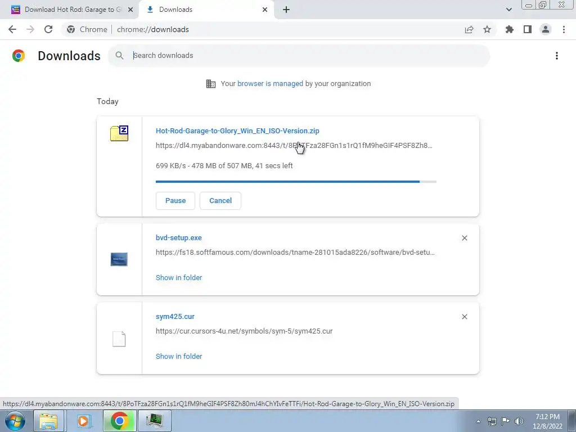
Task: Launch Windows Media Player from taskbar
Action: coord(84,421)
